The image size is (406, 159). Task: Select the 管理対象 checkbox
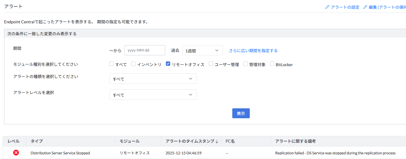click(245, 64)
